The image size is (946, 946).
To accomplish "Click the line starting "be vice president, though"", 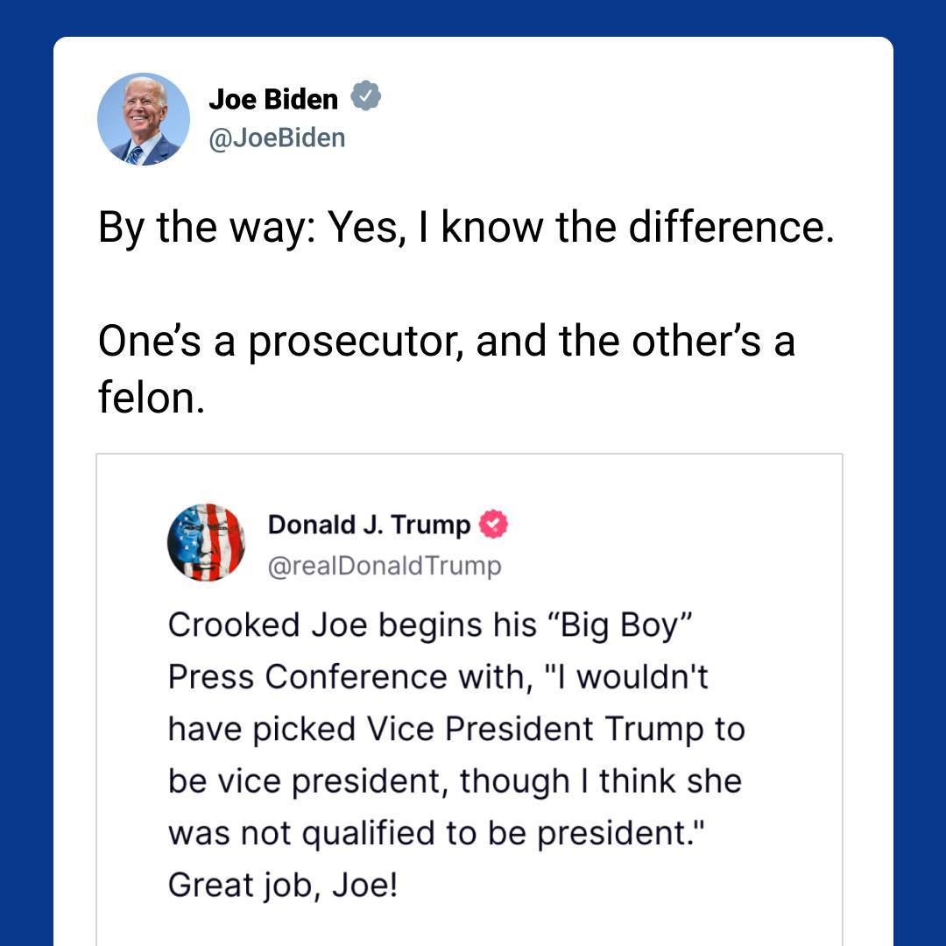I will click(455, 780).
